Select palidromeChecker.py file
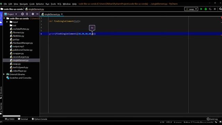Image resolution: width=222 pixels, height=125 pixels. tap(23, 50)
